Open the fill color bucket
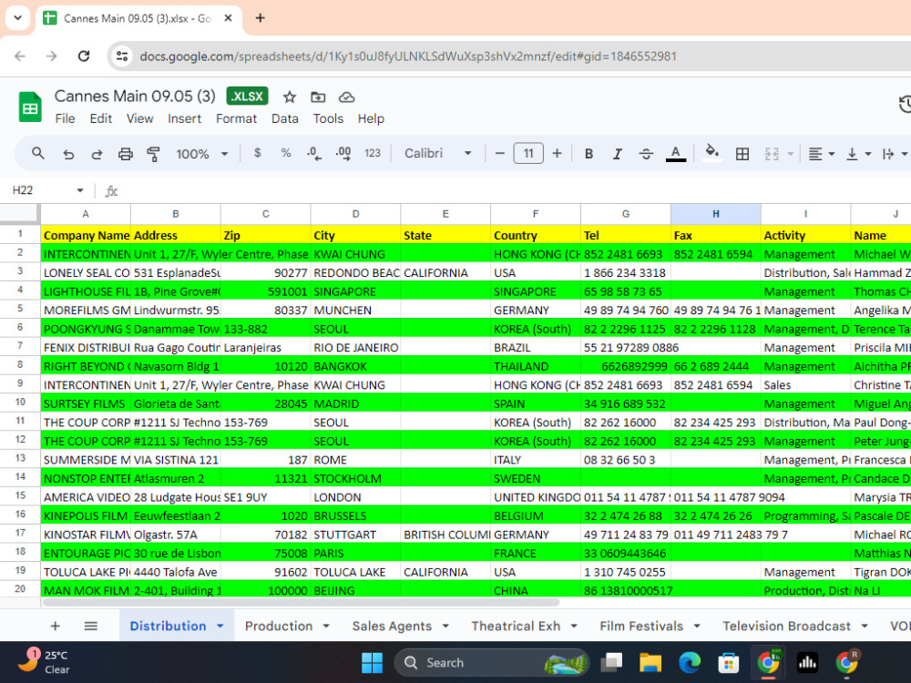This screenshot has width=911, height=683. [x=711, y=153]
